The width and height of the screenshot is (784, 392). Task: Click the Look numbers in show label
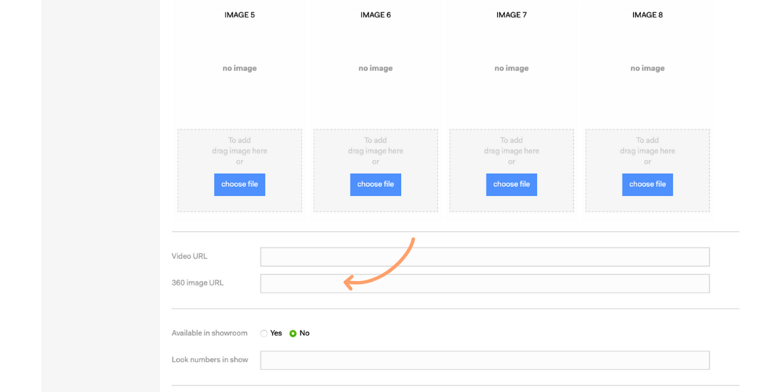(x=210, y=359)
